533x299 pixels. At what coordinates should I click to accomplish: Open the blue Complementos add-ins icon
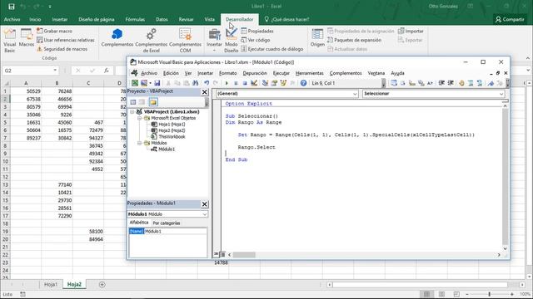[117, 37]
